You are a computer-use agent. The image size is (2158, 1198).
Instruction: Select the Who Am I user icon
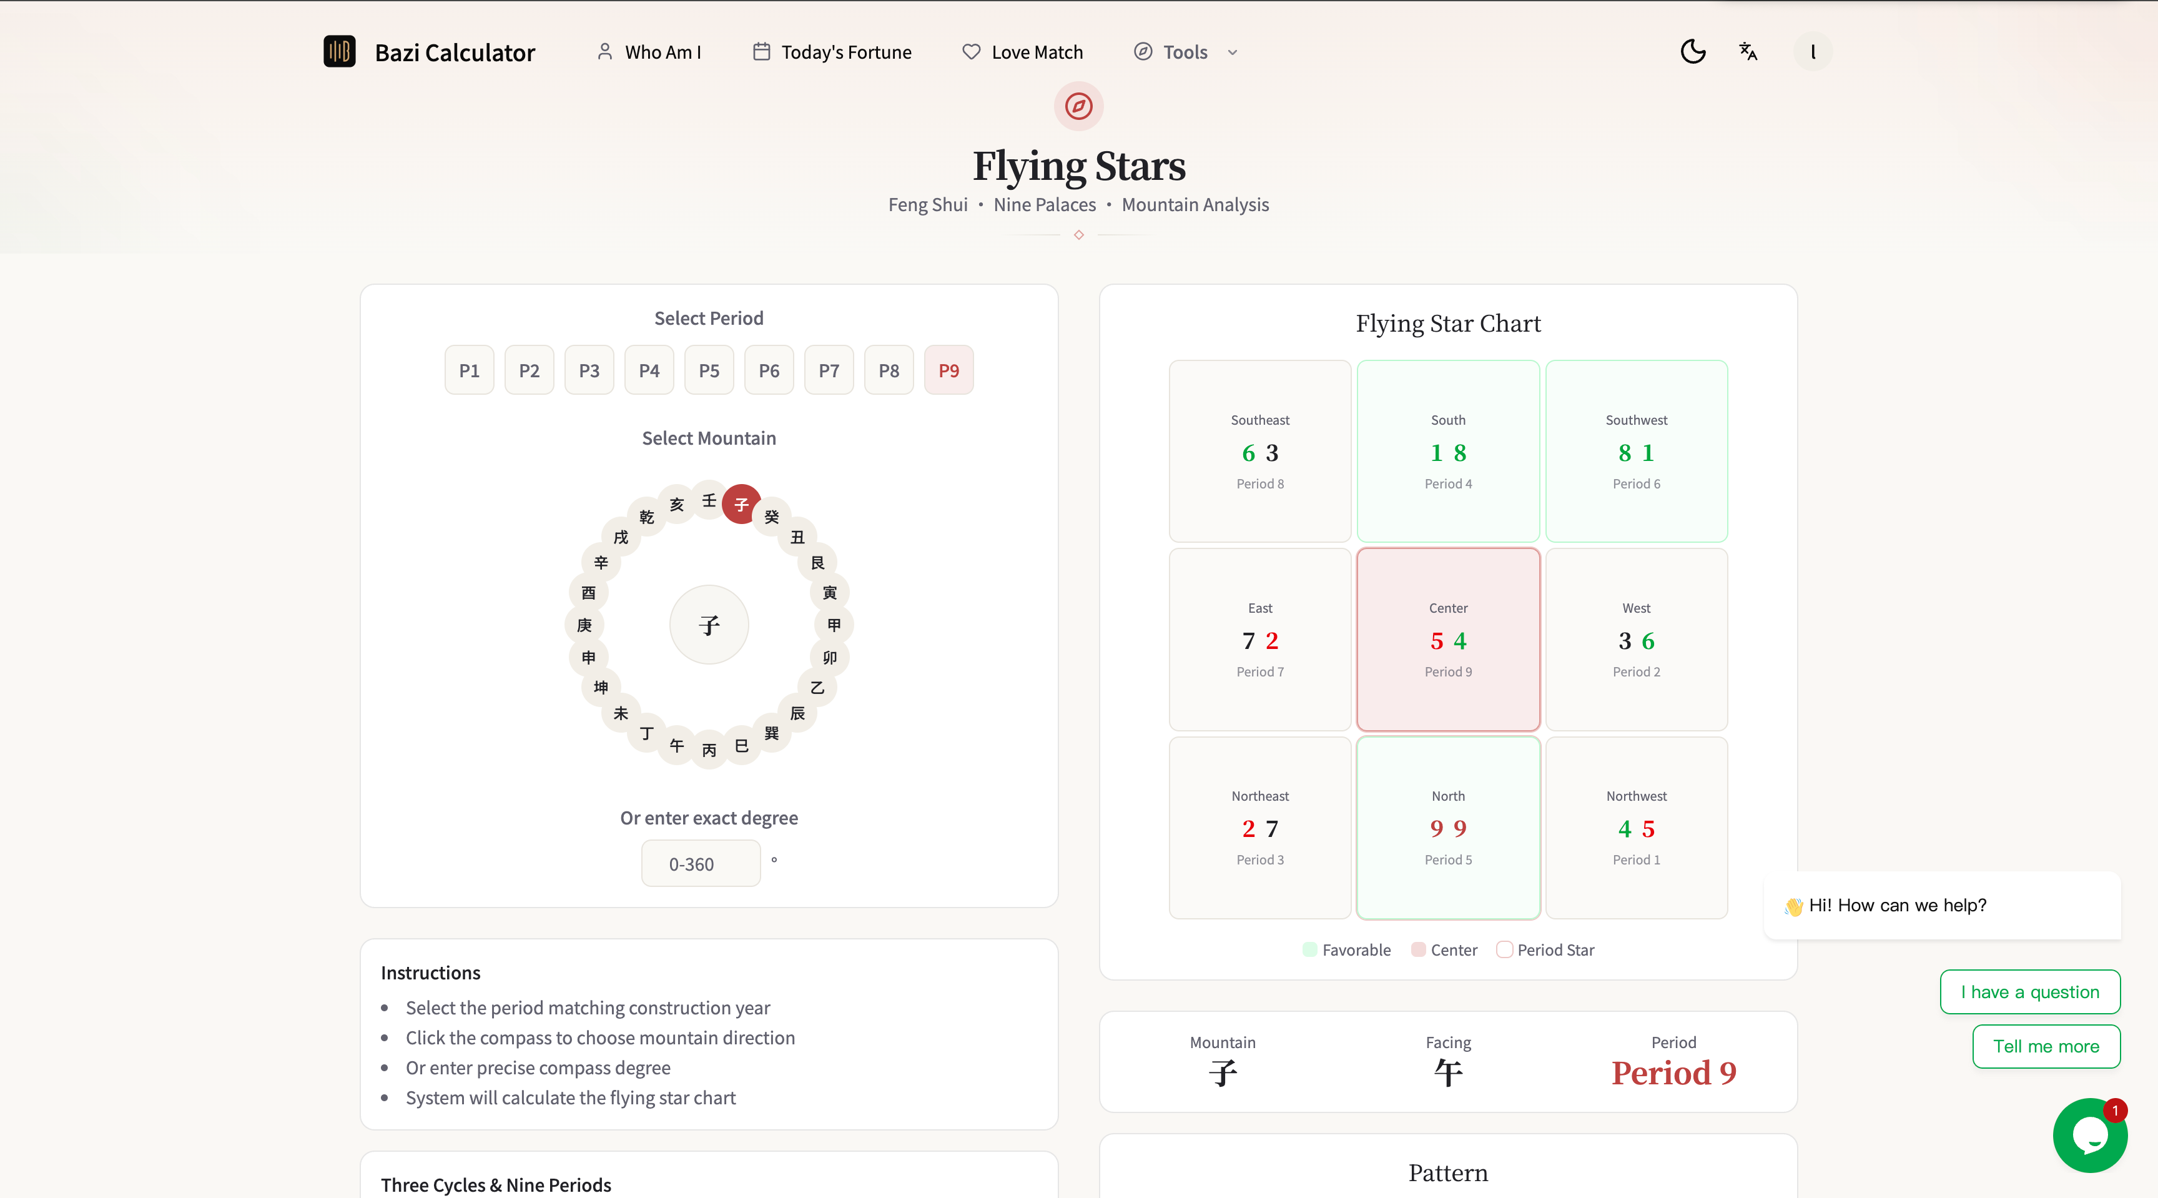pos(605,51)
